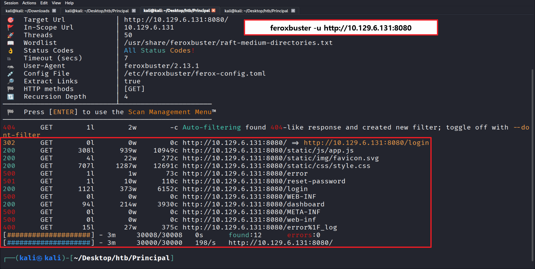
Task: Click the 'Scan Management Menu' text
Action: 170,112
